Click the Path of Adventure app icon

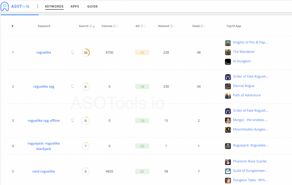pyautogui.click(x=228, y=96)
